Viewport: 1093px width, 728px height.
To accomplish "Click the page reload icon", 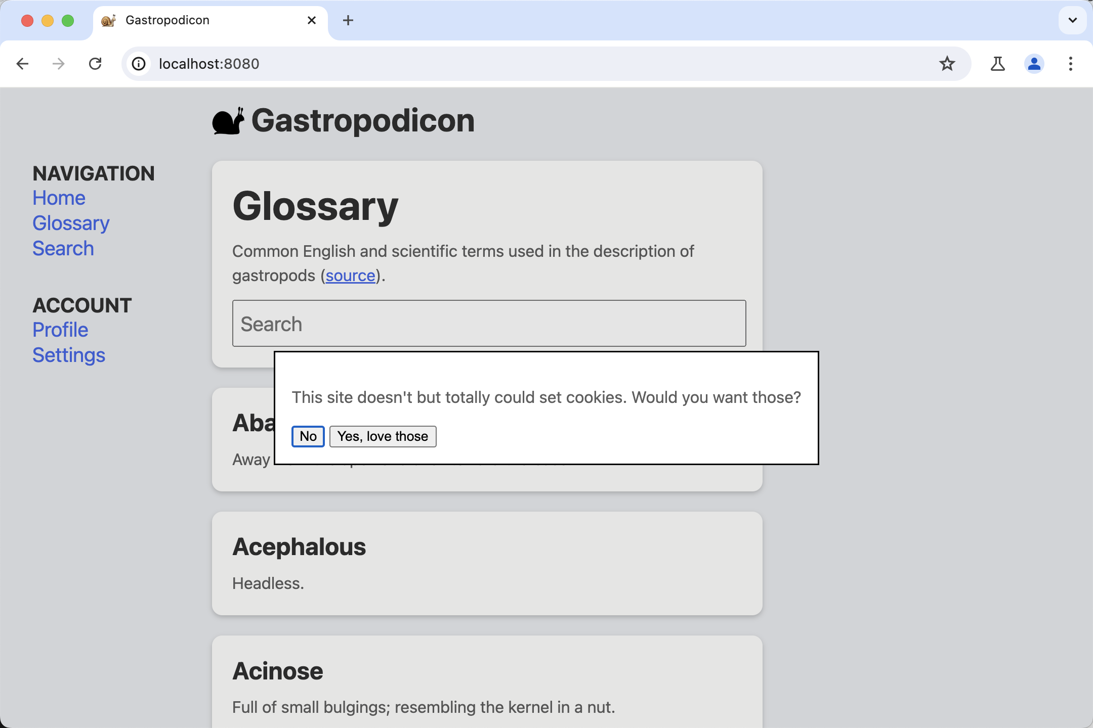I will 95,63.
